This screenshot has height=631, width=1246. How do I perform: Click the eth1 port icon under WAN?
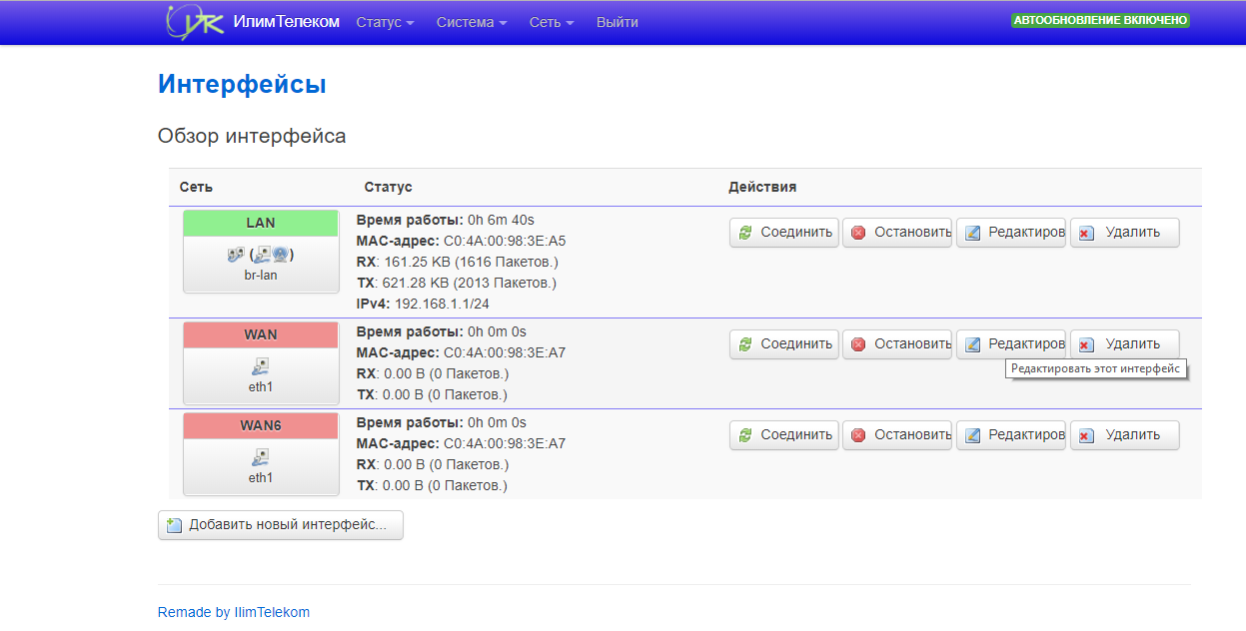click(261, 366)
